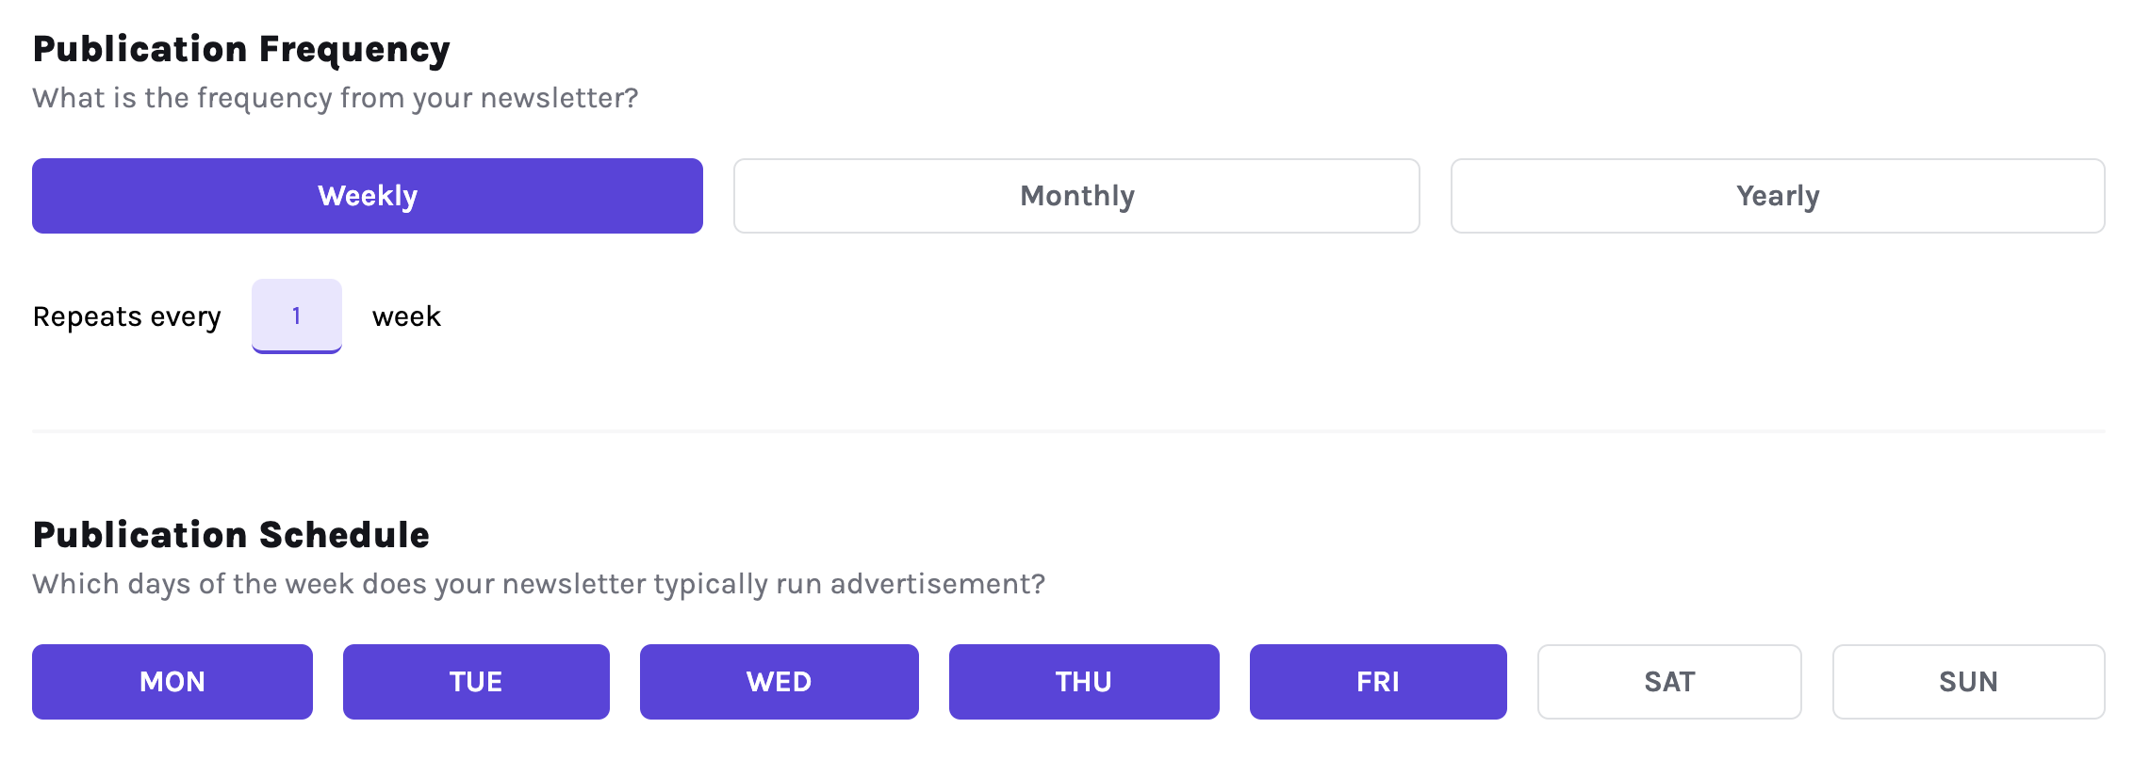
Task: Switch publication frequency to Monthly
Action: click(1076, 196)
